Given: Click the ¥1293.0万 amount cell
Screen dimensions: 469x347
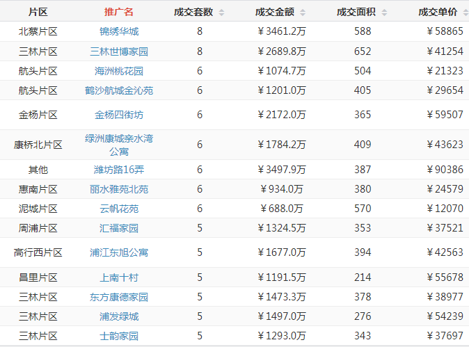Looking at the screenshot, I should pyautogui.click(x=282, y=336).
